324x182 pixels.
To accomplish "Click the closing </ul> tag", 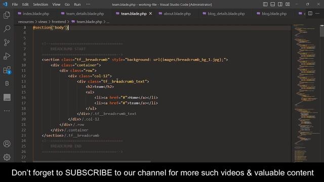I will coord(91,108).
